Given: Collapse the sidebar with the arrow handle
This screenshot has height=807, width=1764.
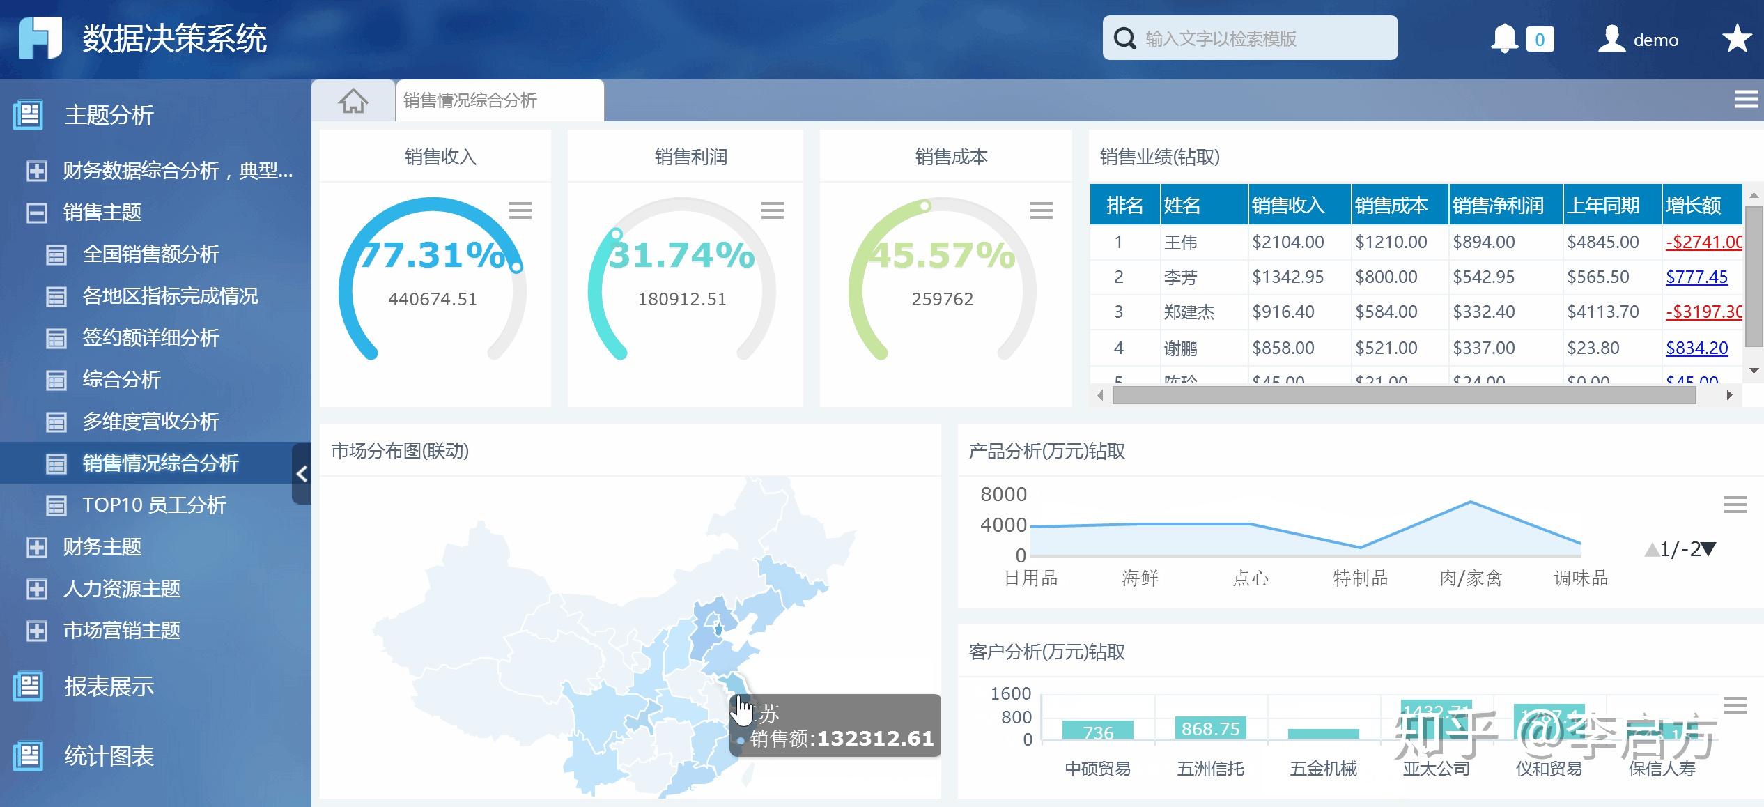Looking at the screenshot, I should [x=302, y=474].
